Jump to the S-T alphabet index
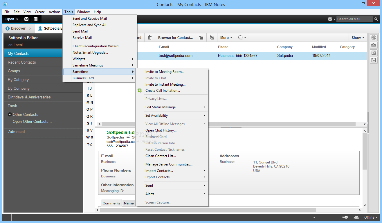This screenshot has height=223, width=382. click(x=90, y=123)
